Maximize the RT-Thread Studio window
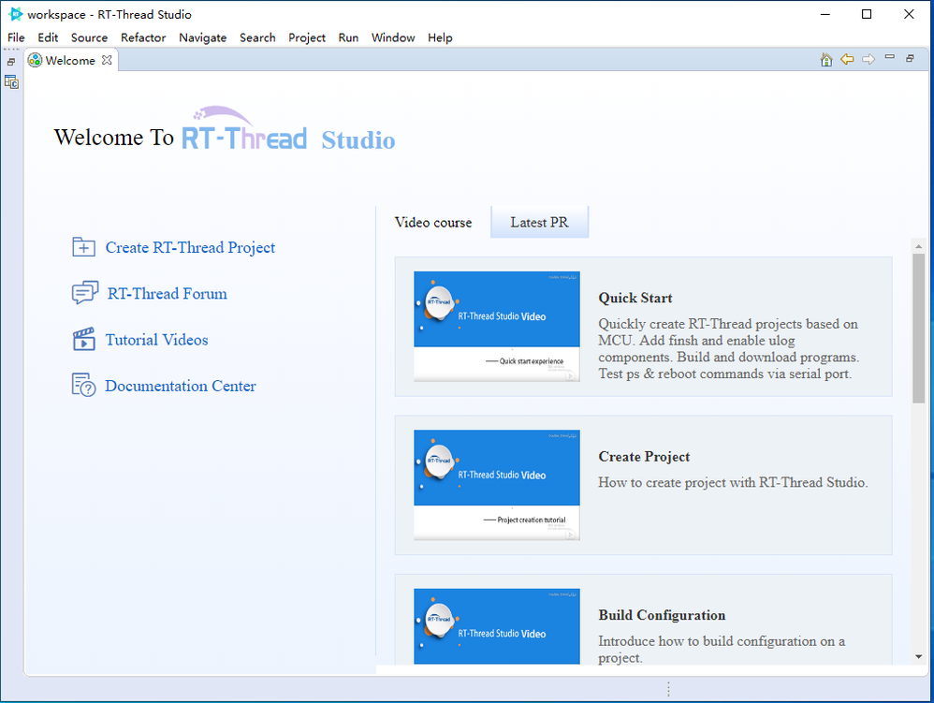The height and width of the screenshot is (703, 934). point(867,14)
